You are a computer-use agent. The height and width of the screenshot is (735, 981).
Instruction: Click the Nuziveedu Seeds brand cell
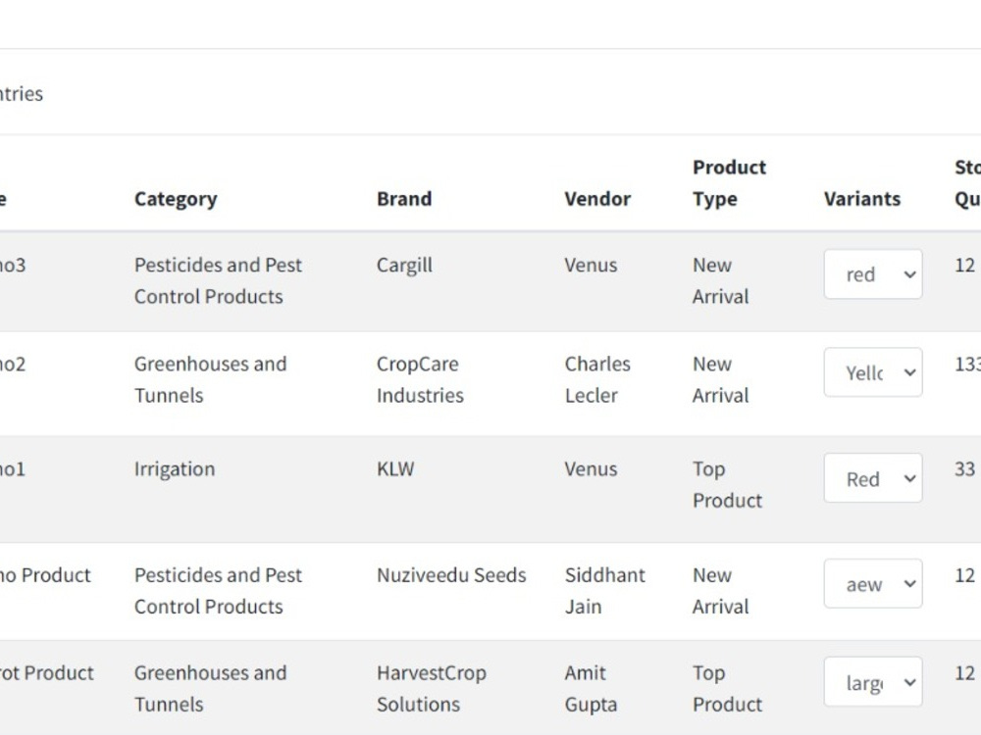451,575
